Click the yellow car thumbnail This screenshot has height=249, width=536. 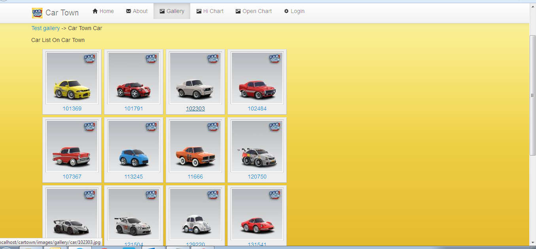coord(72,78)
